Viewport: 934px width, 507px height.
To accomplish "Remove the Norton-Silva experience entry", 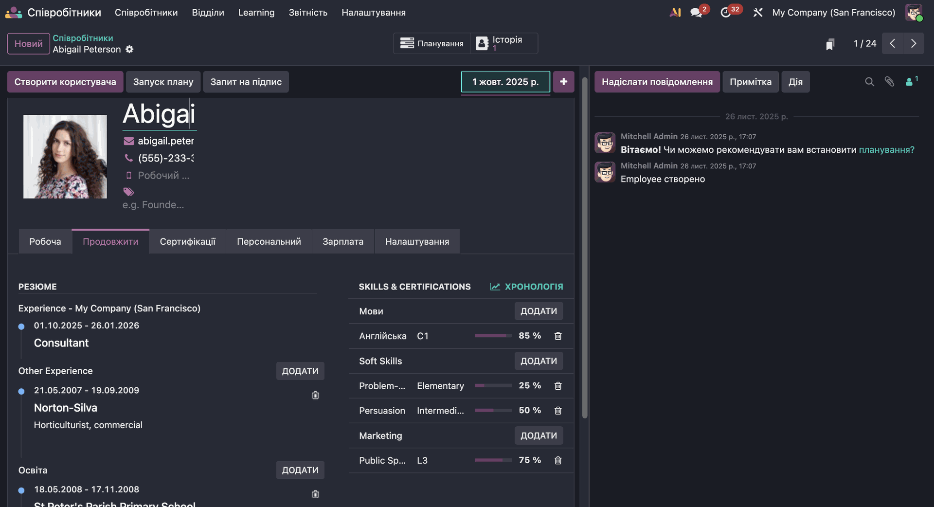I will pos(315,395).
